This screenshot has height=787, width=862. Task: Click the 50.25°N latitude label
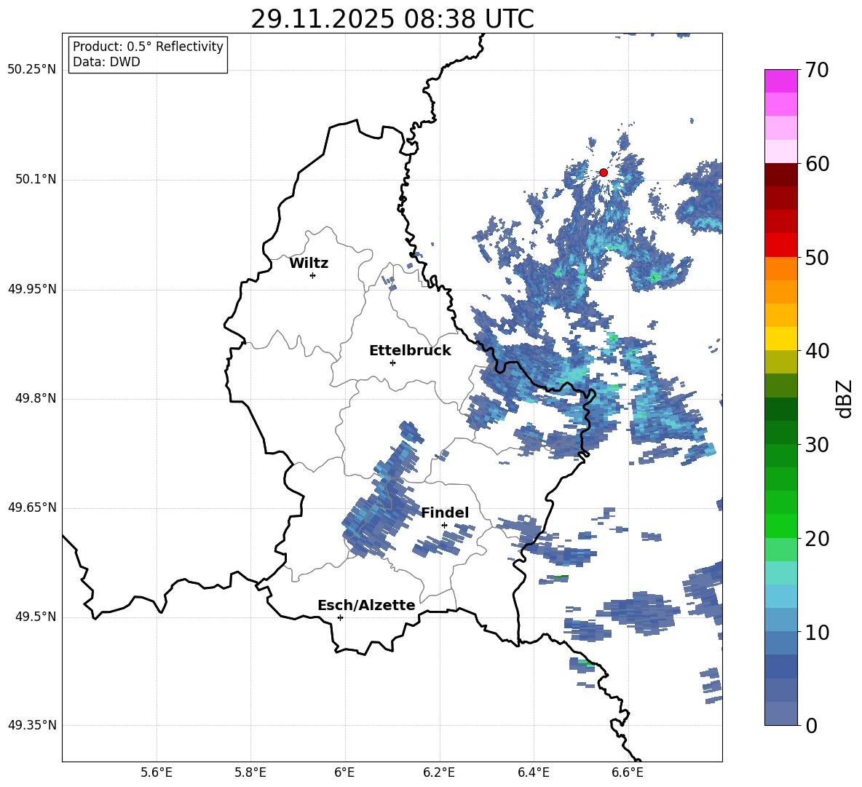(32, 70)
